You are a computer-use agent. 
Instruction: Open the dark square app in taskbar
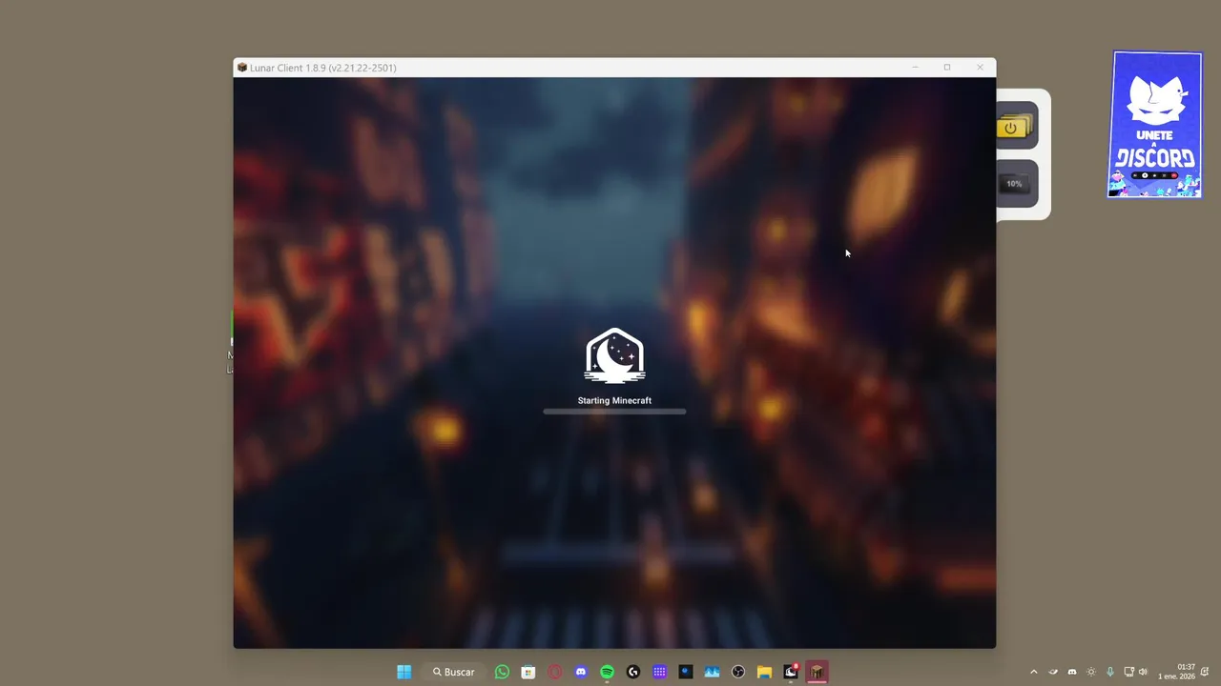coord(686,672)
